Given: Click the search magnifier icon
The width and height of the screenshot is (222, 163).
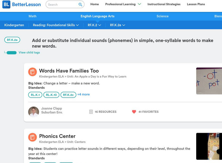Looking at the screenshot, I should coord(80,4).
